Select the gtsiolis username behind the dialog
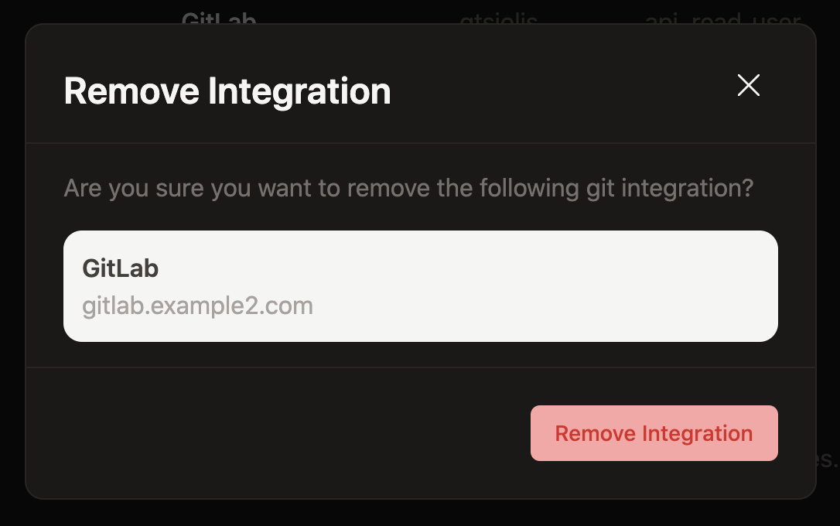 [x=497, y=19]
